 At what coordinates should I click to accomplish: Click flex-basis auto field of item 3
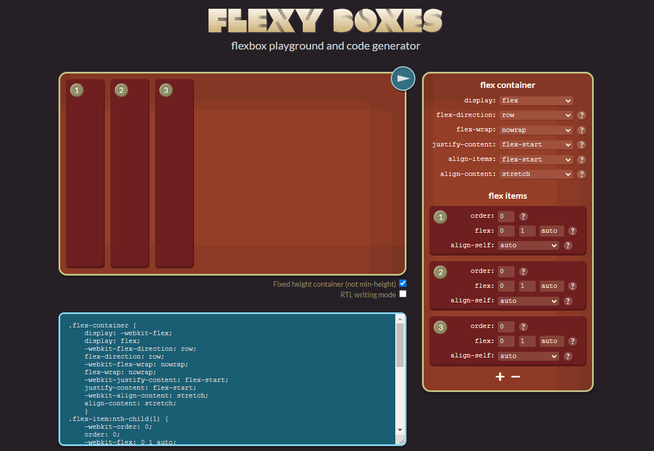(x=551, y=341)
